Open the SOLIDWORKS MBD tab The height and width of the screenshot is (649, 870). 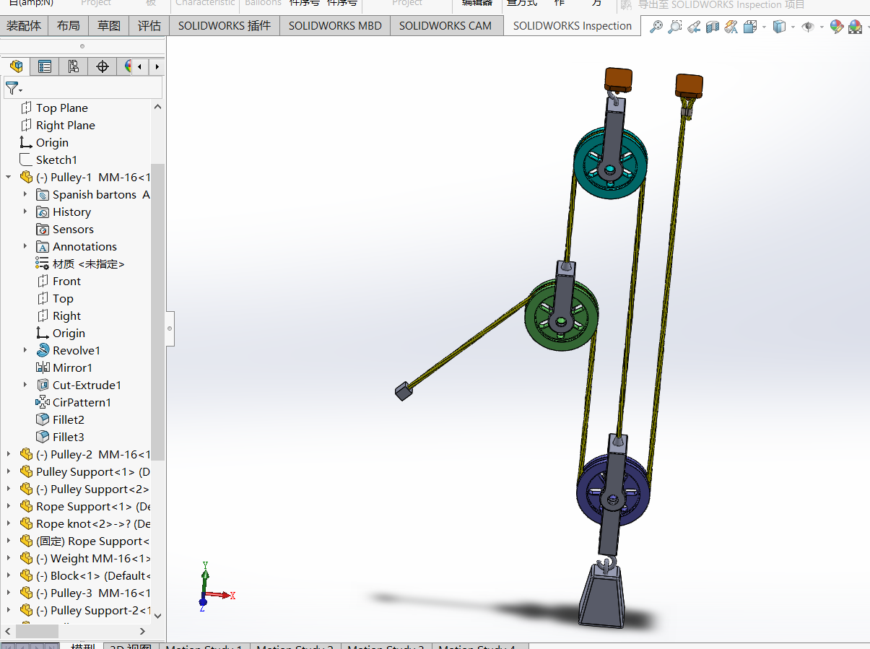(335, 26)
